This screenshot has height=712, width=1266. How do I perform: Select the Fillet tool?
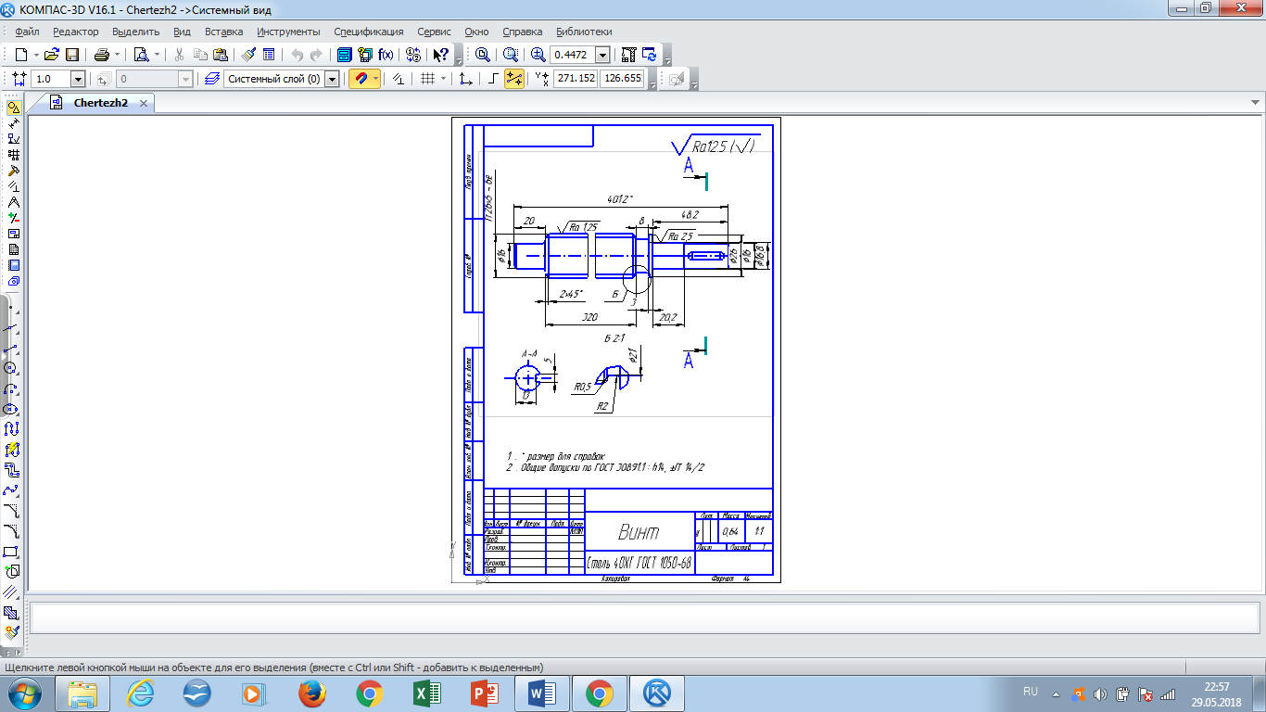[x=12, y=531]
